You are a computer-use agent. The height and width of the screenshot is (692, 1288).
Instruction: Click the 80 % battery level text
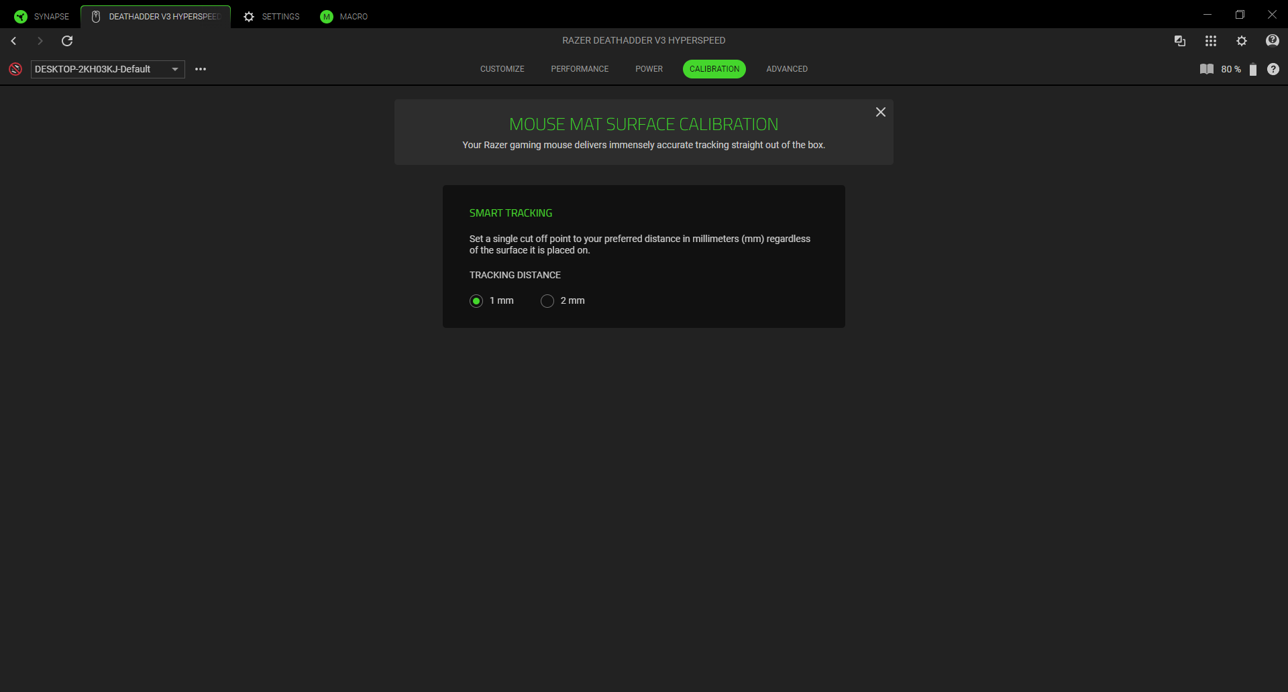point(1231,69)
